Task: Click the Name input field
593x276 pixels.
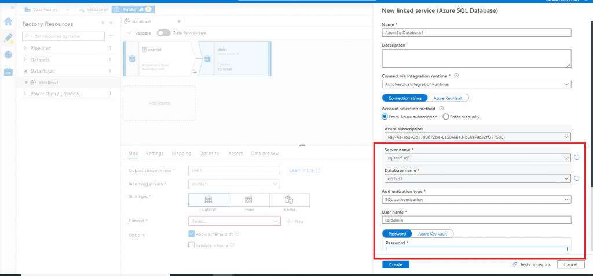Action: tap(477, 33)
